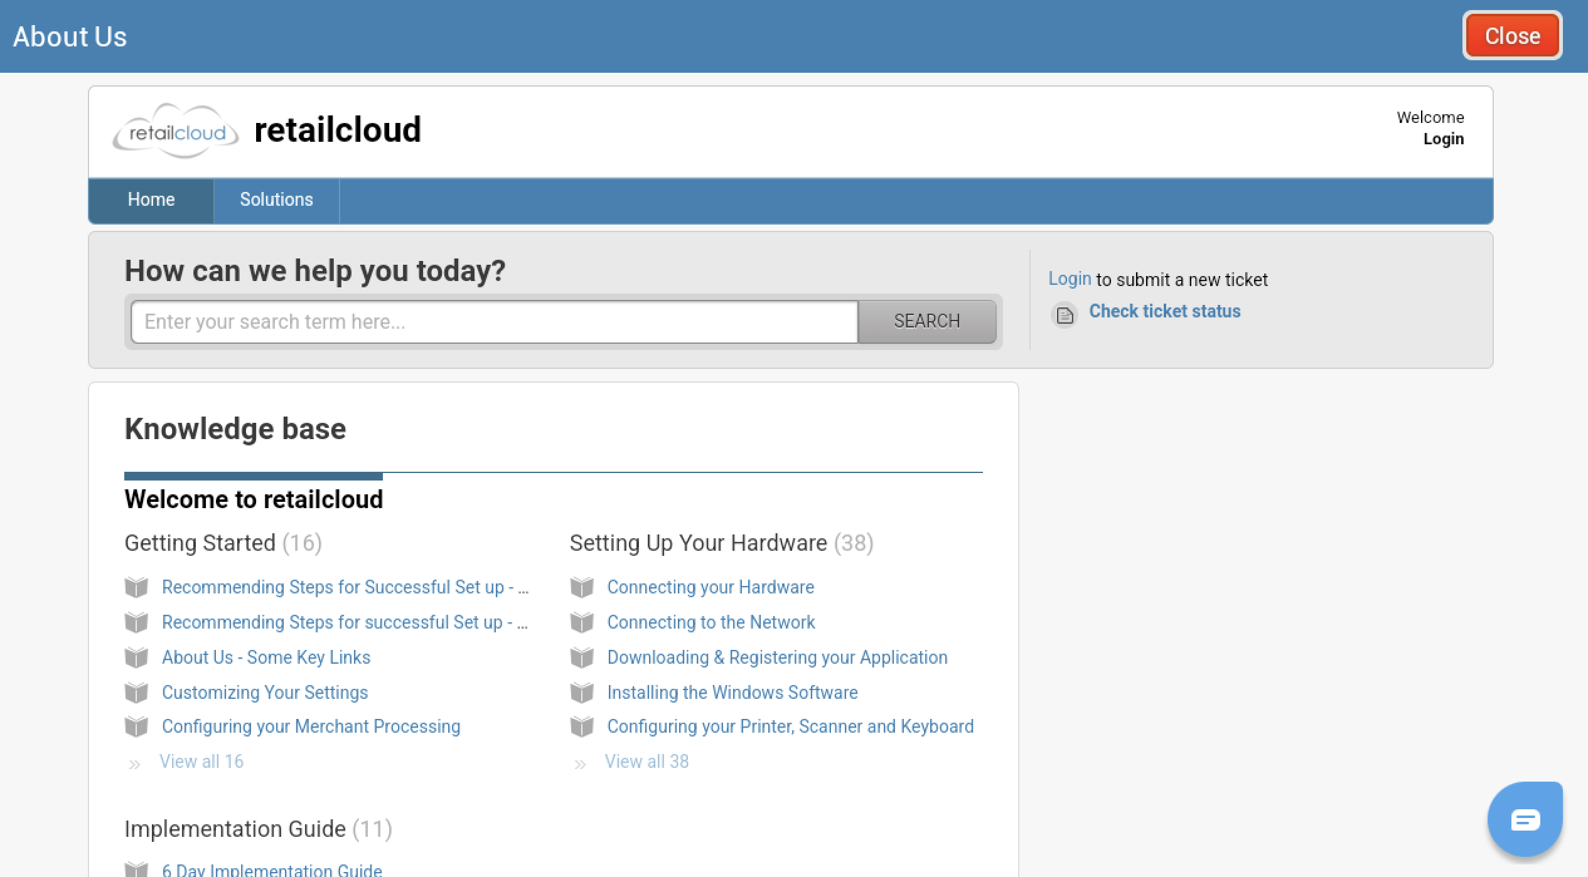Click book icon beside Downloading & Registering your Application
This screenshot has height=877, width=1588.
click(582, 657)
